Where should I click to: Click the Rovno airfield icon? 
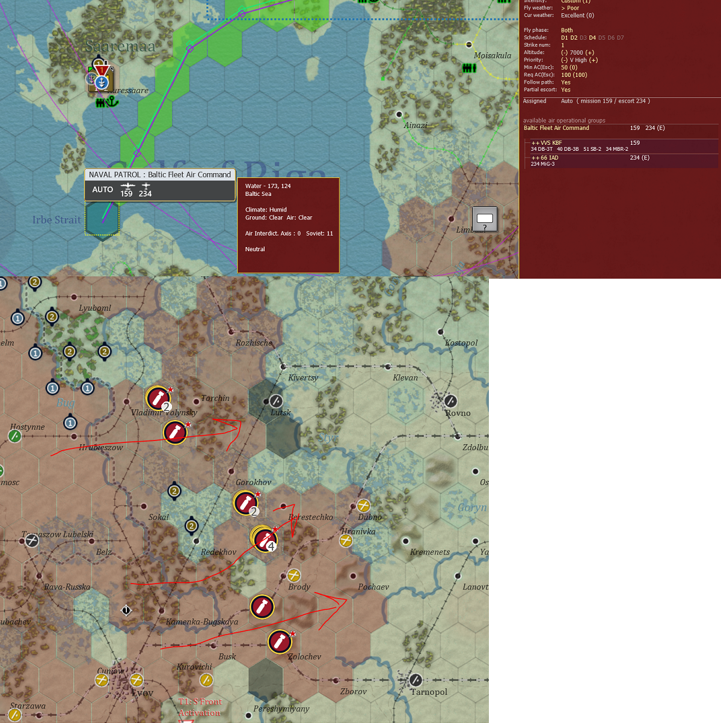[450, 400]
